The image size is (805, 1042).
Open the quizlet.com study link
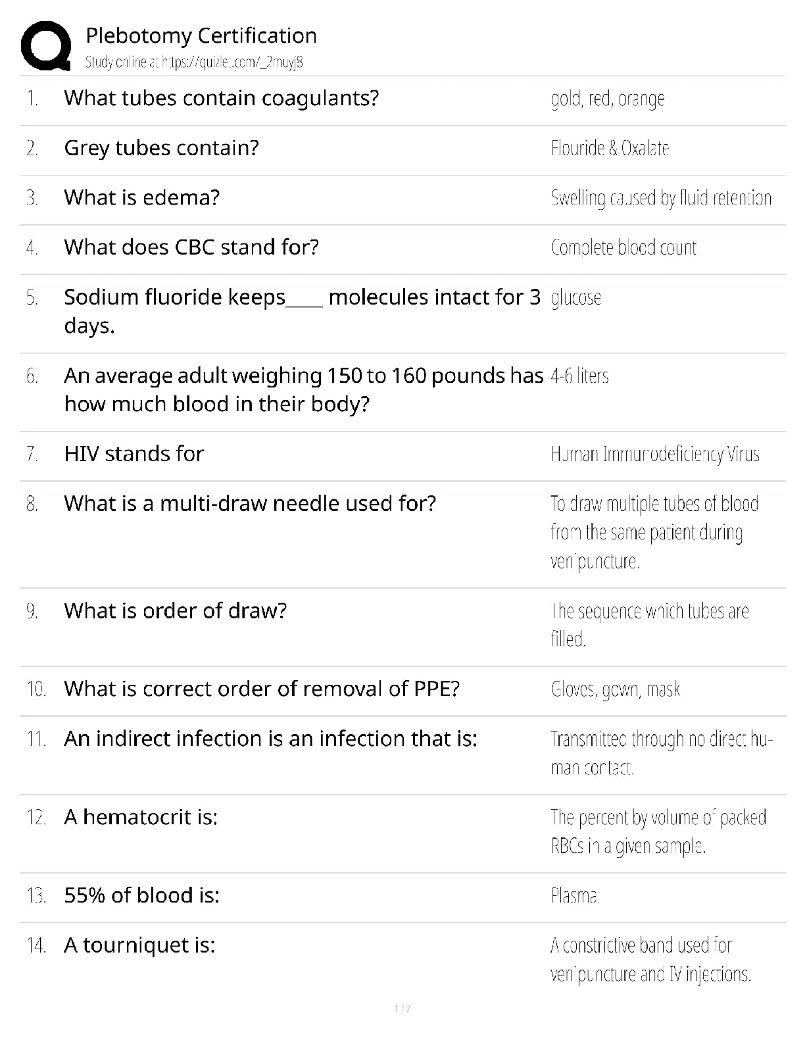tap(194, 62)
